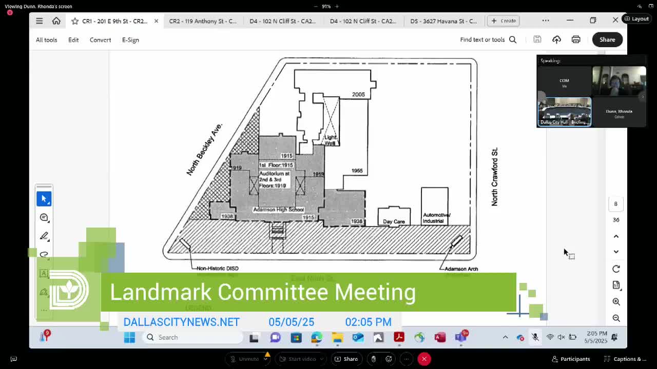Open the page display fit dropdown
657x369 pixels.
click(x=616, y=285)
